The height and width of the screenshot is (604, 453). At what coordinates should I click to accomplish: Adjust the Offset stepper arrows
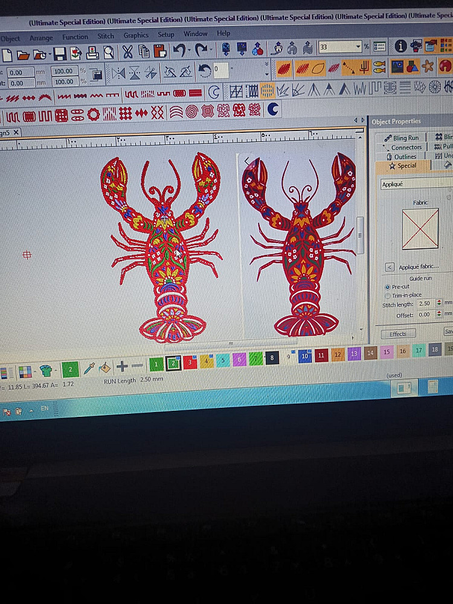[439, 314]
